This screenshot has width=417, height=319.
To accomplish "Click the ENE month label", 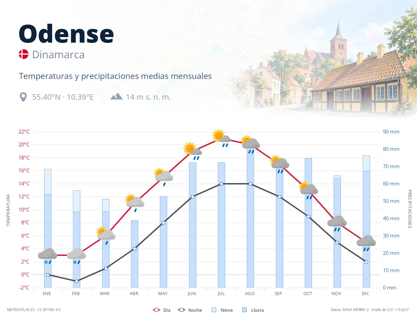I will pyautogui.click(x=47, y=293).
